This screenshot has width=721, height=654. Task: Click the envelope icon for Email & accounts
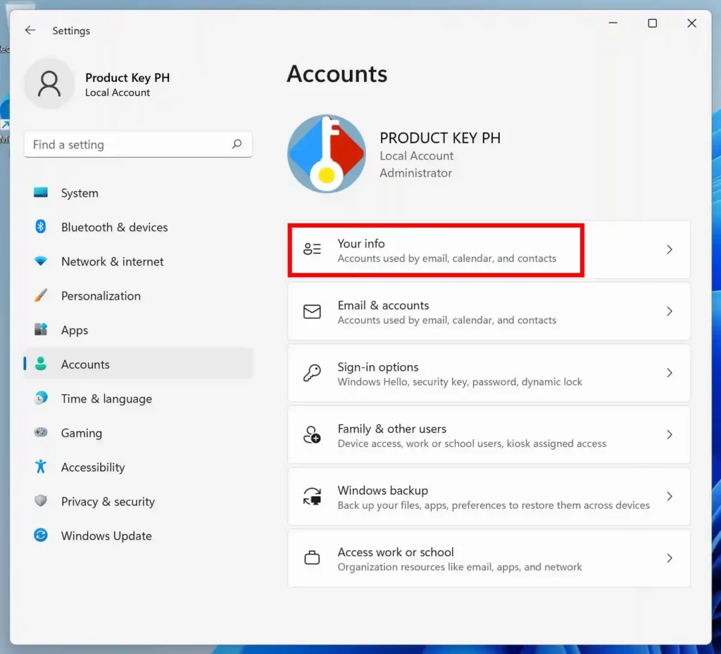(x=312, y=311)
